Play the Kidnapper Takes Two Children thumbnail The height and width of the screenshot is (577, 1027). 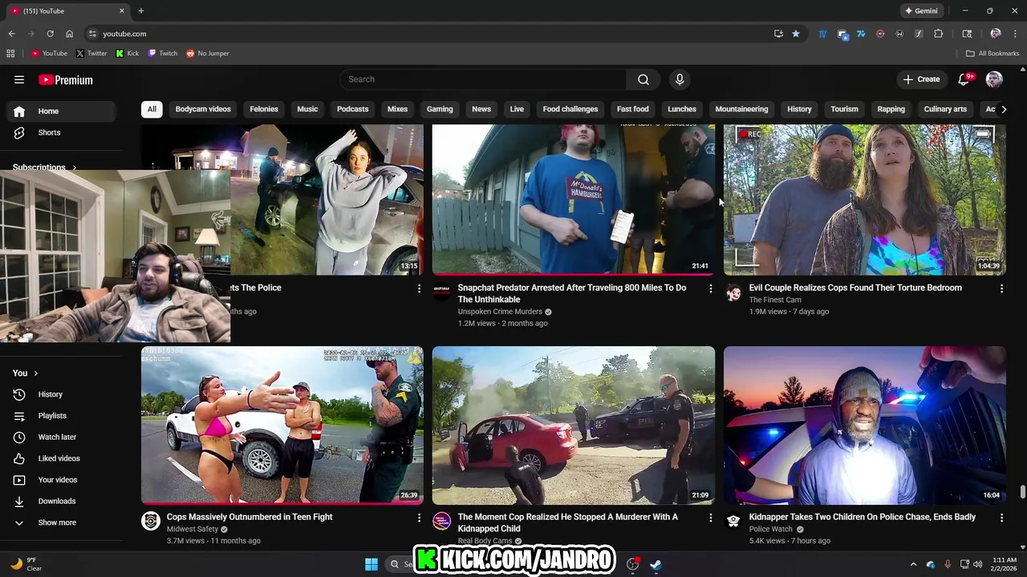(x=864, y=425)
